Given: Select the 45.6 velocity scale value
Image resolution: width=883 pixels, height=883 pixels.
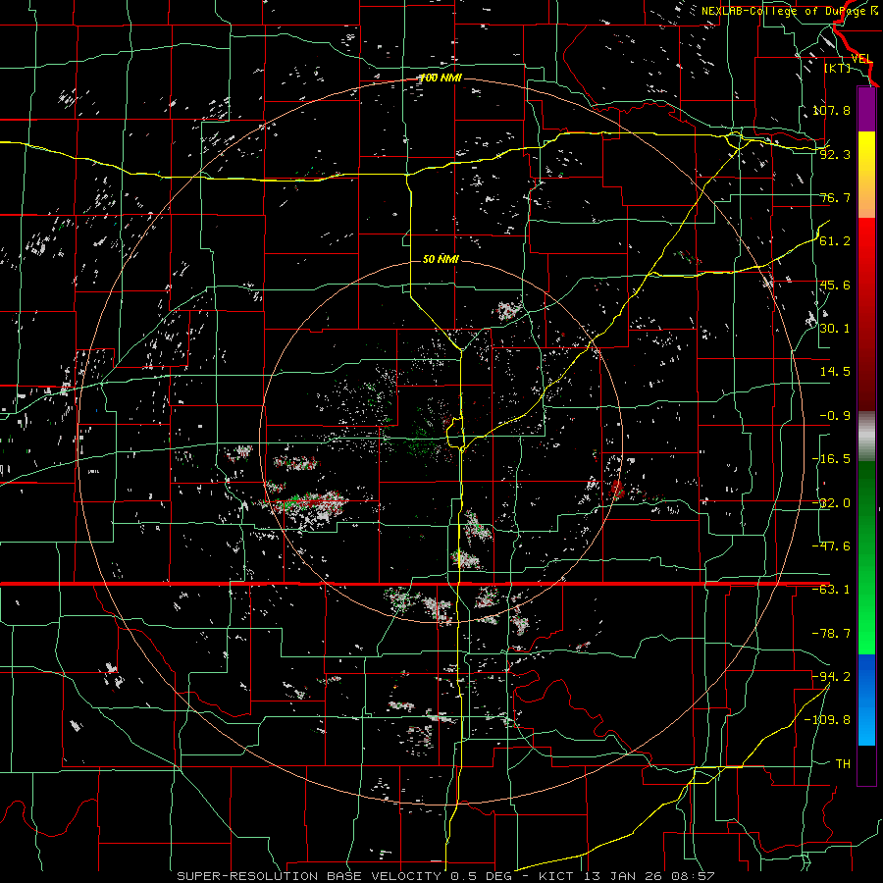Looking at the screenshot, I should point(835,285).
